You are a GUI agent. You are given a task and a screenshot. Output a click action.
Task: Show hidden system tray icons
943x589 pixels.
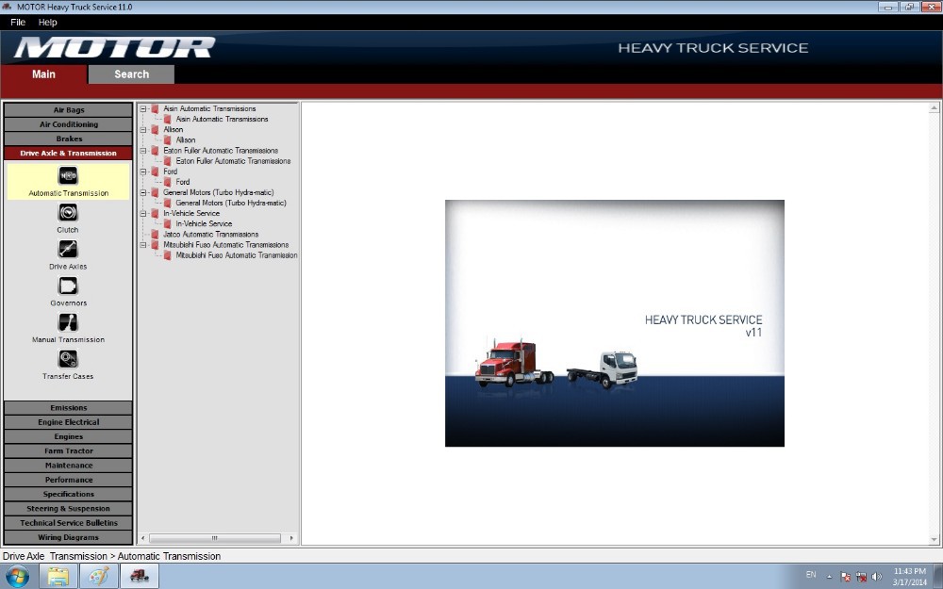point(829,577)
